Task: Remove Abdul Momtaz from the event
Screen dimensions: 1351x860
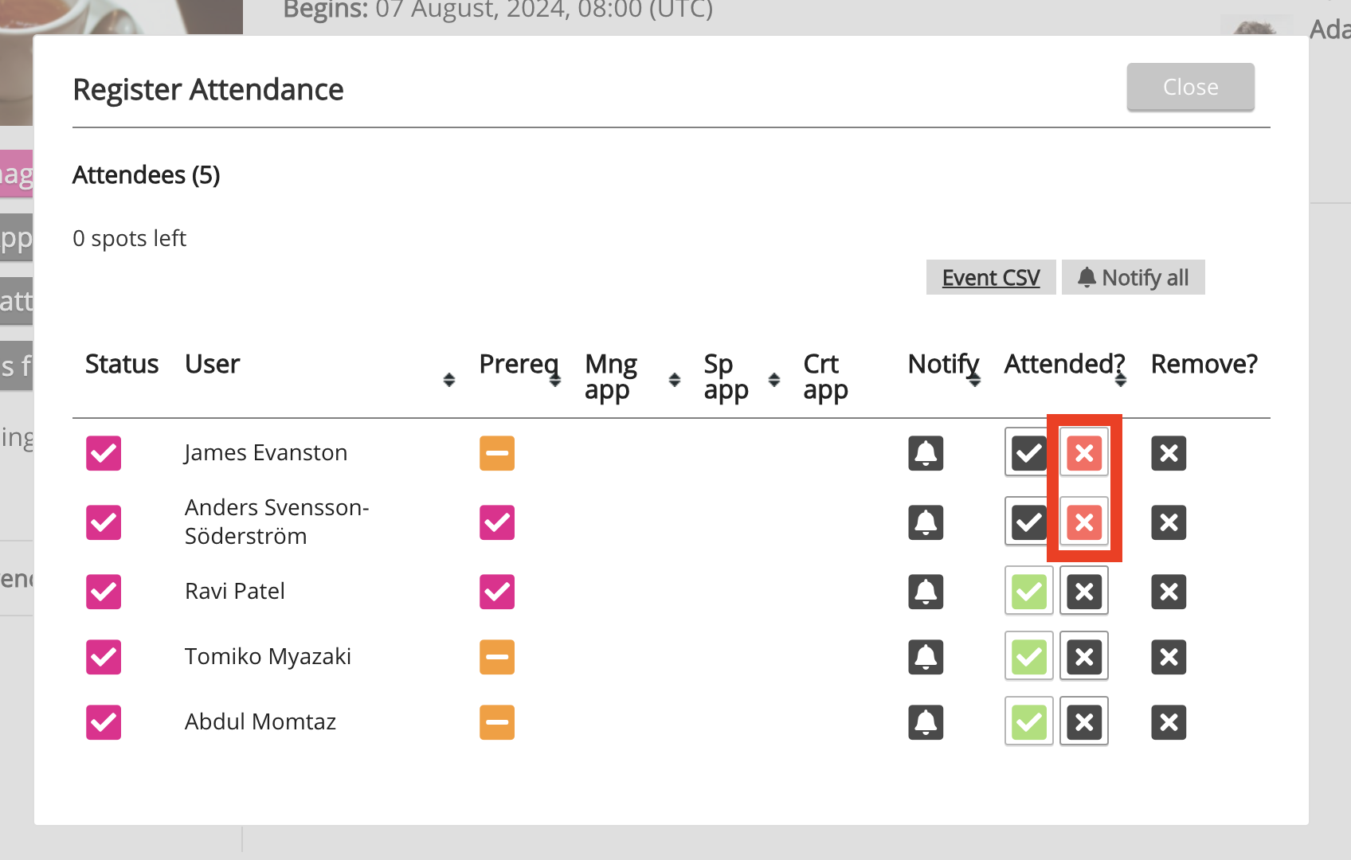Action: [x=1168, y=722]
